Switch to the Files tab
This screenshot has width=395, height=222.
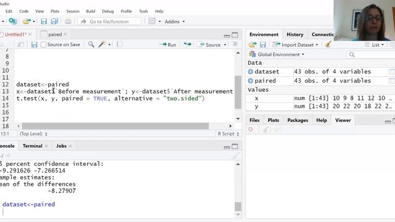254,120
